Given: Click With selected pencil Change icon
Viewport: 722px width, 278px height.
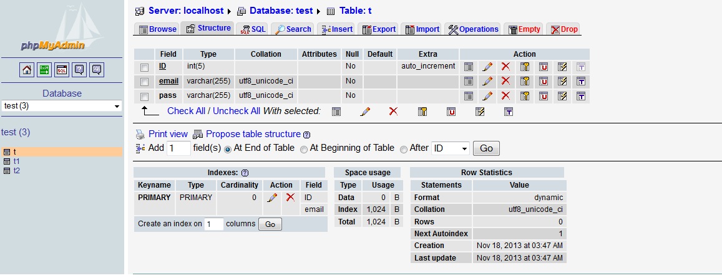Looking at the screenshot, I should click(365, 112).
